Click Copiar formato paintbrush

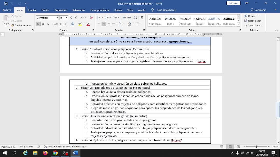[x=21, y=26]
